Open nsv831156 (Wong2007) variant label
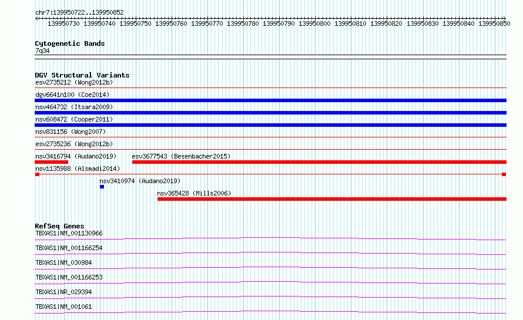 [x=71, y=132]
